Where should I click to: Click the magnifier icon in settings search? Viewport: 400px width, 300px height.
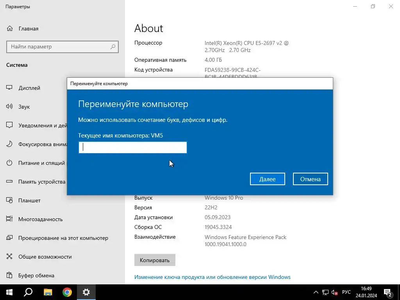113,47
